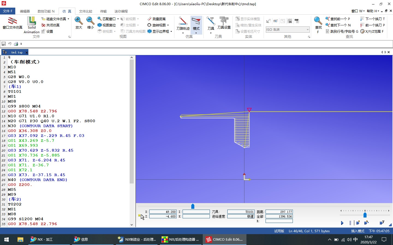
Task: Open X/Y/Z范围 range info
Action: (372, 31)
